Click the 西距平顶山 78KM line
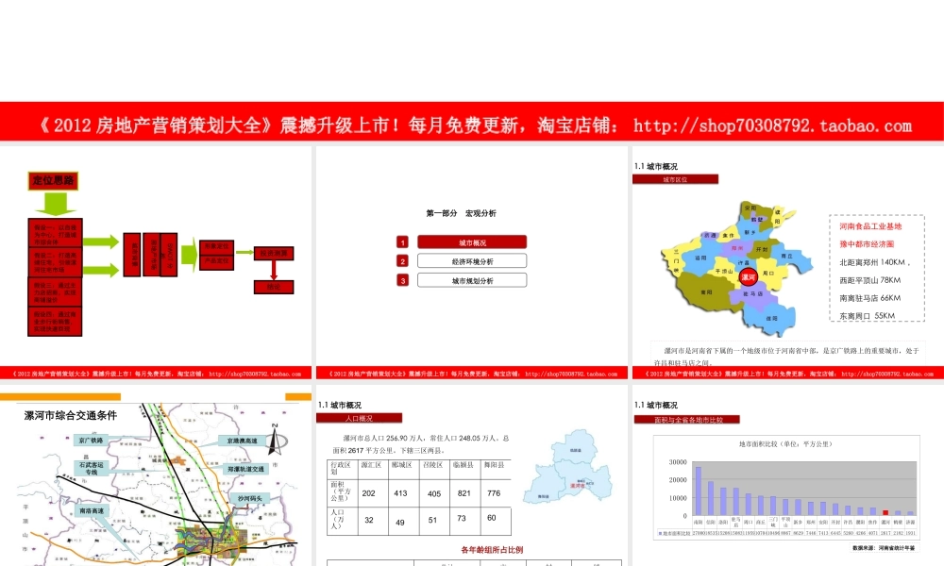 870,280
